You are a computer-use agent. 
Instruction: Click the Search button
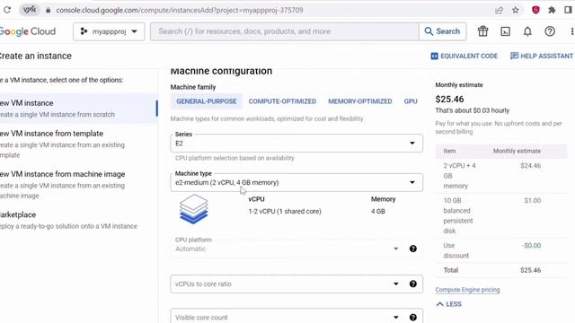click(x=442, y=31)
